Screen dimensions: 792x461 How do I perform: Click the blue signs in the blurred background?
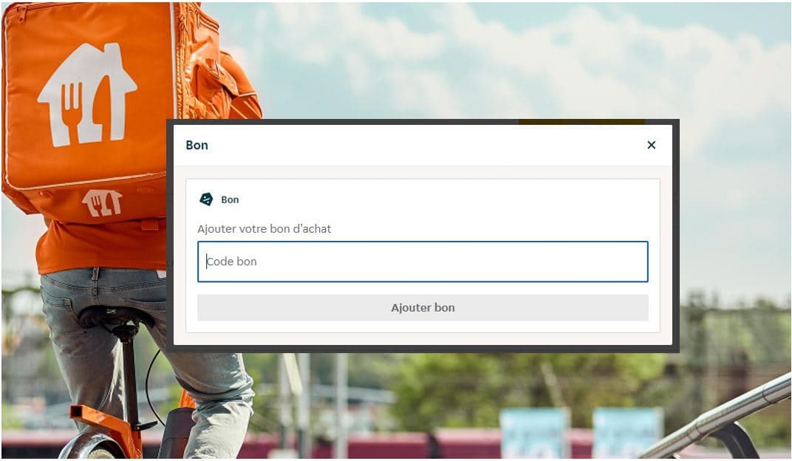(x=581, y=431)
